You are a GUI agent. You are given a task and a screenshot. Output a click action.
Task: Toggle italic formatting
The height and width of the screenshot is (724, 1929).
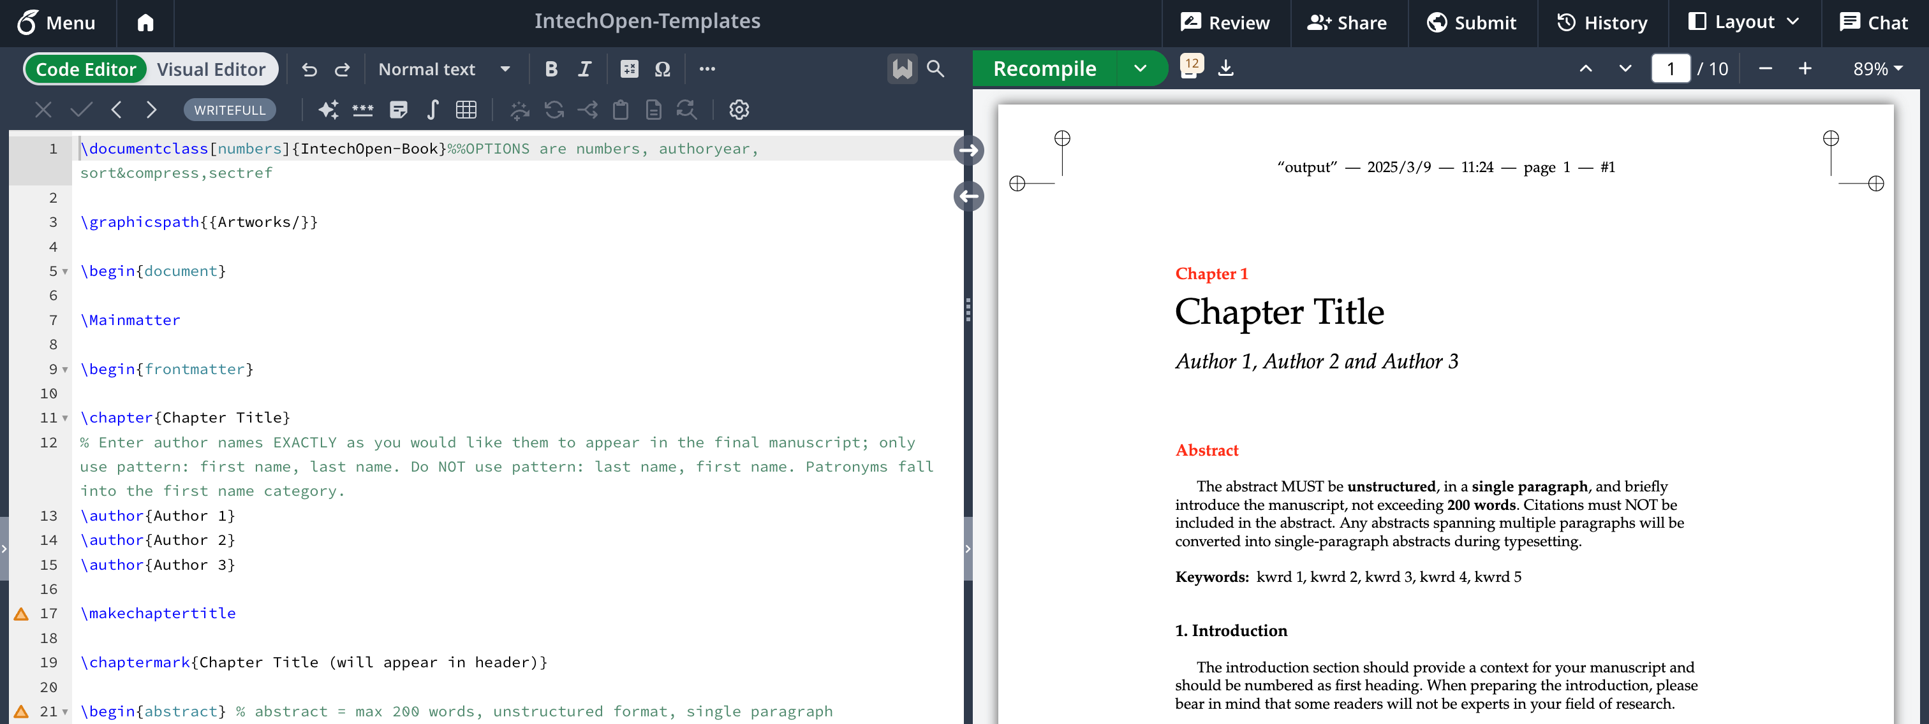pyautogui.click(x=584, y=69)
